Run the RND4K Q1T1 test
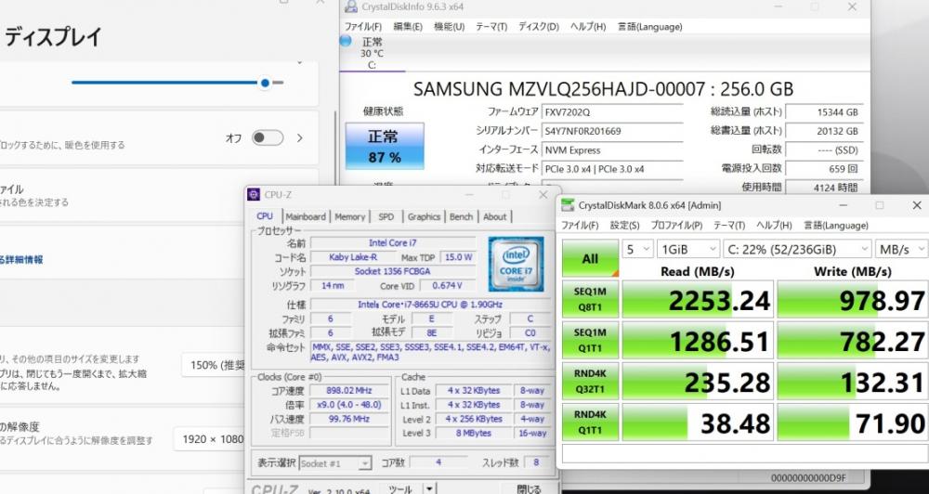The width and height of the screenshot is (929, 494). (590, 422)
